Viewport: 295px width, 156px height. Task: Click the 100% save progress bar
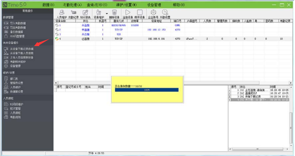pos(147,90)
